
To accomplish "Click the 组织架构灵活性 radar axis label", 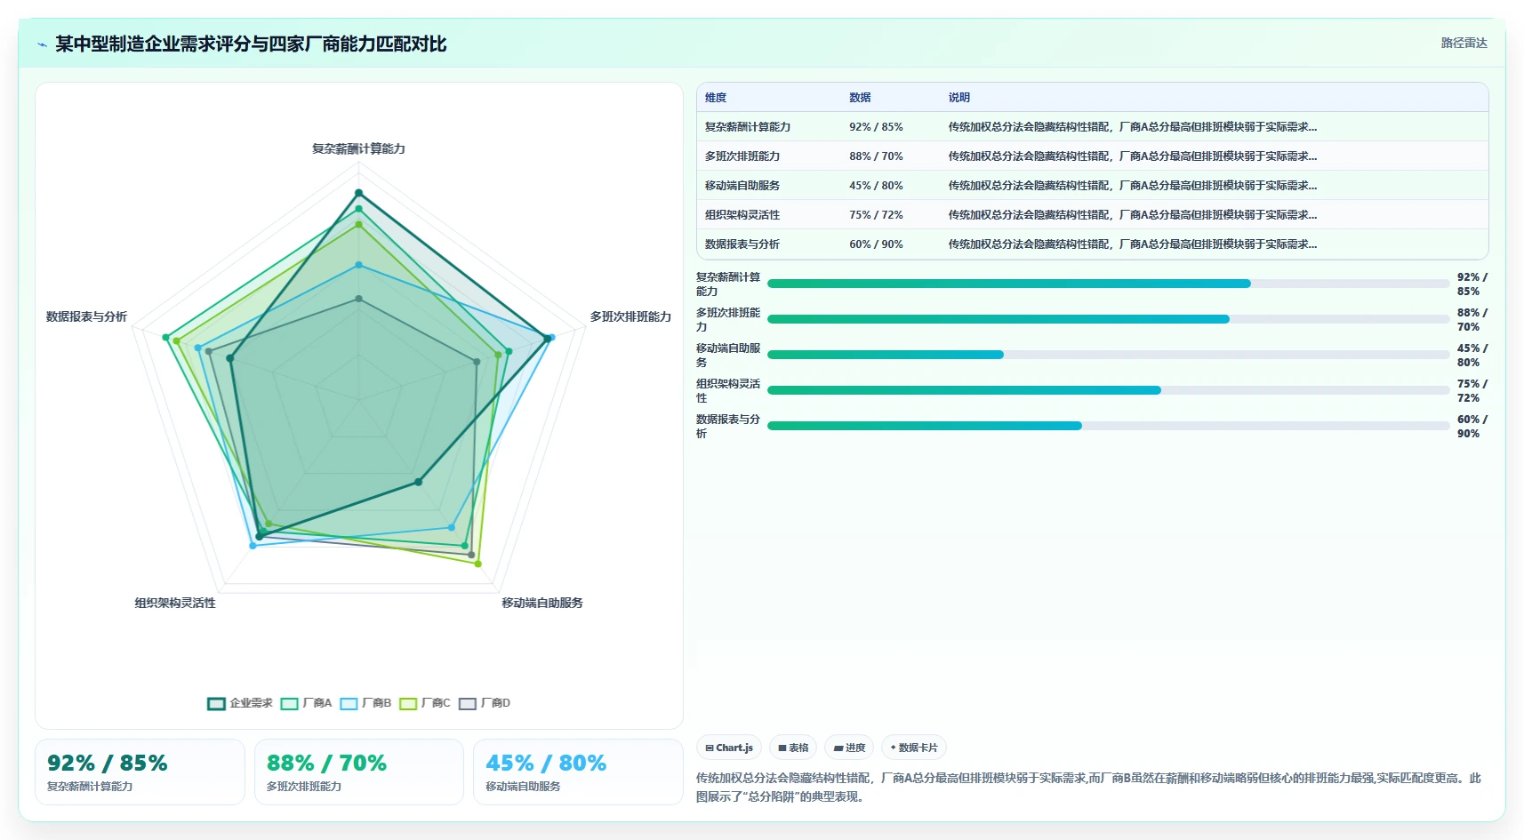I will [175, 603].
